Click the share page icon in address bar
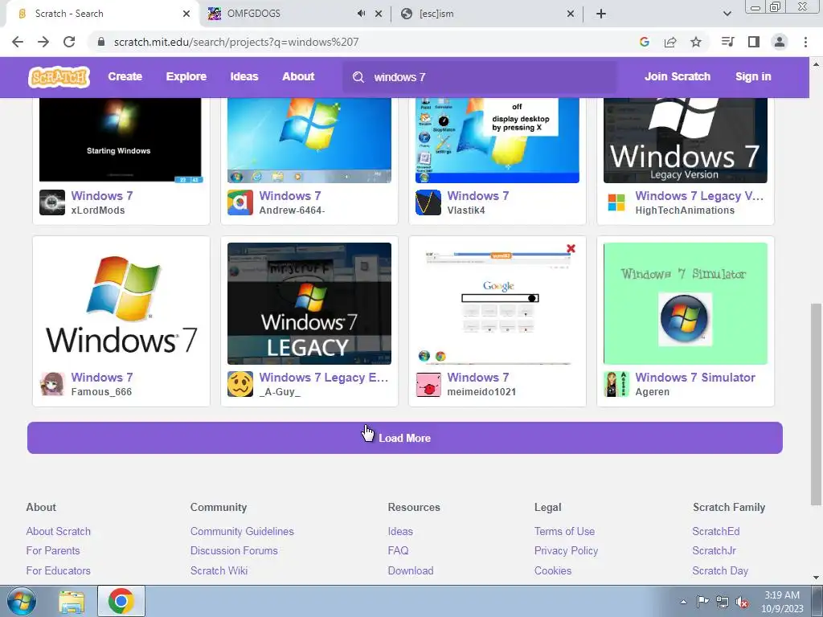The height and width of the screenshot is (617, 823). (x=670, y=42)
